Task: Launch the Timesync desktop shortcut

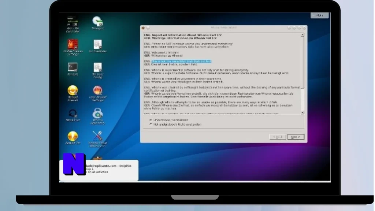Action: click(x=97, y=23)
